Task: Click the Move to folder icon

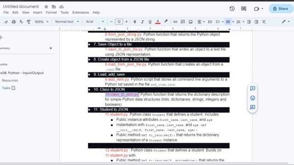Action: click(x=54, y=7)
